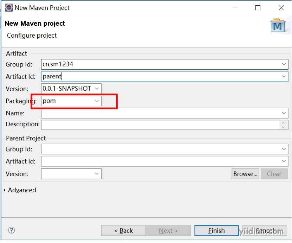
Task: Click the Finish button
Action: point(216,231)
